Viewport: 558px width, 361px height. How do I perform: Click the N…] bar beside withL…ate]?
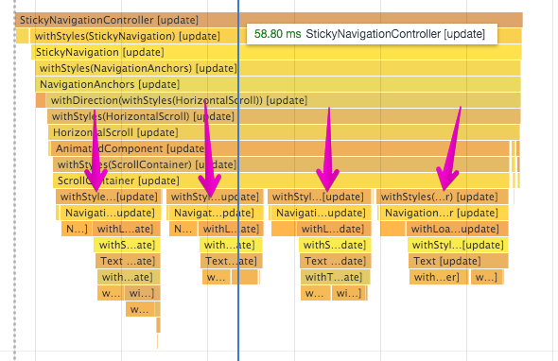point(77,229)
